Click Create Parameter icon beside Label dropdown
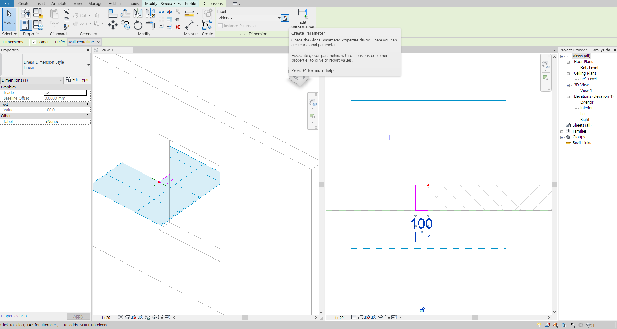This screenshot has width=617, height=329. click(x=285, y=18)
